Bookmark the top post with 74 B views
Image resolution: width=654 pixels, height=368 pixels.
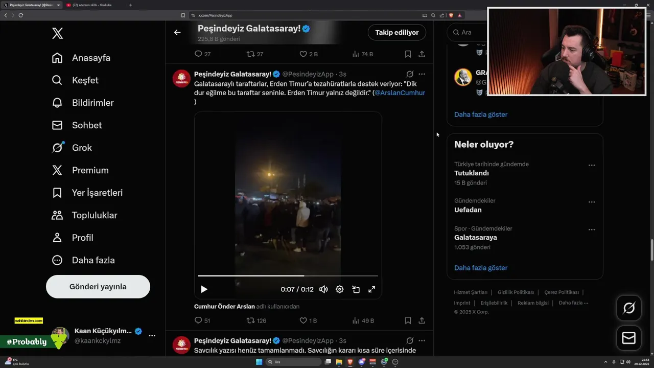pyautogui.click(x=408, y=54)
